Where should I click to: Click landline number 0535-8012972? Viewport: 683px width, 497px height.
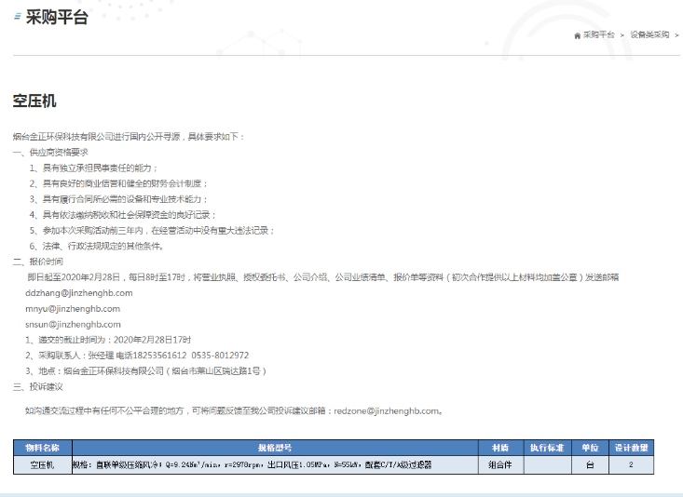pyautogui.click(x=221, y=356)
